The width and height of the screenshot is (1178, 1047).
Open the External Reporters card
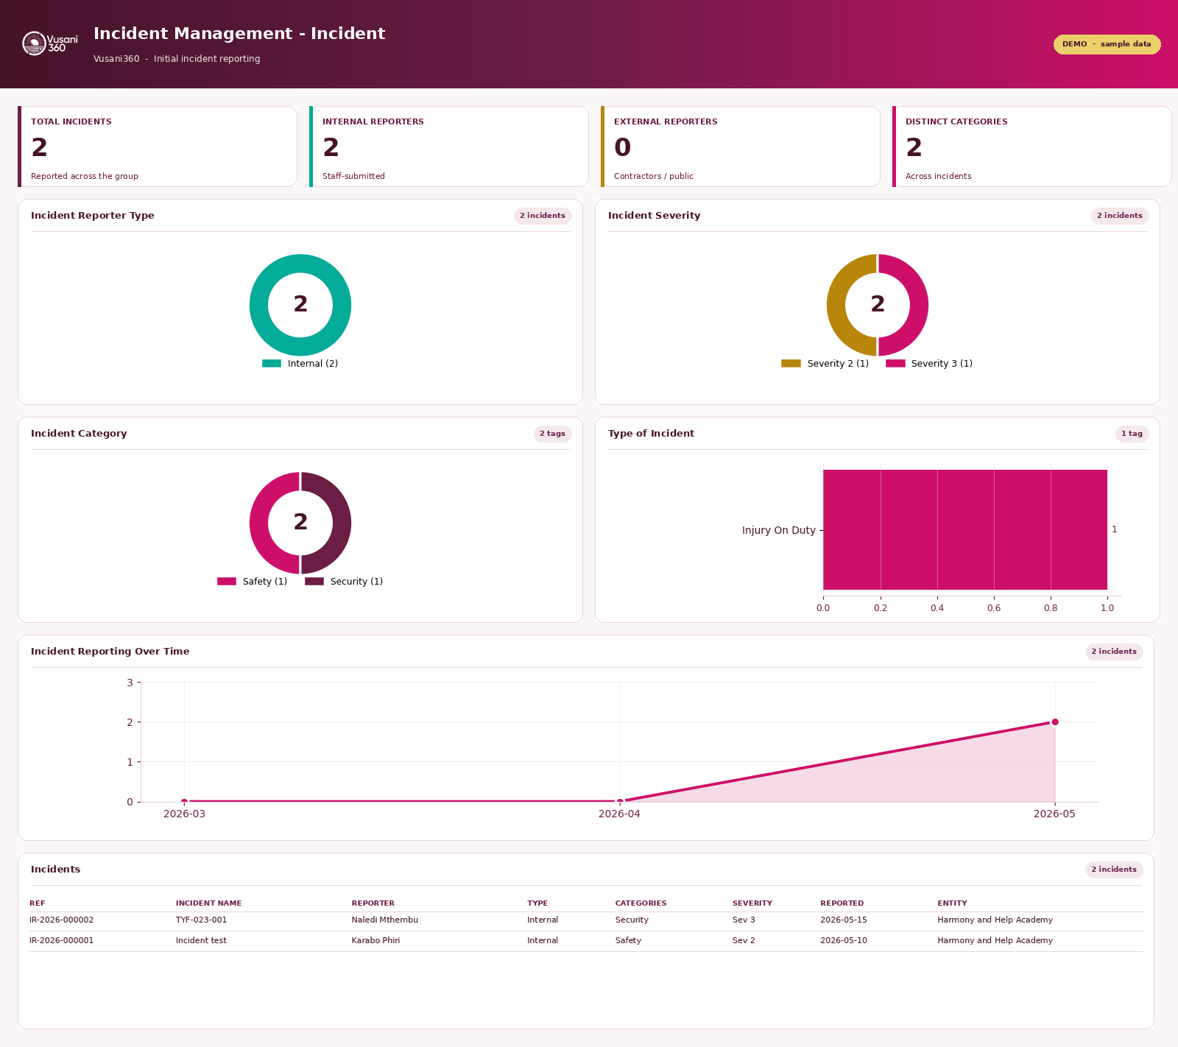click(x=741, y=147)
